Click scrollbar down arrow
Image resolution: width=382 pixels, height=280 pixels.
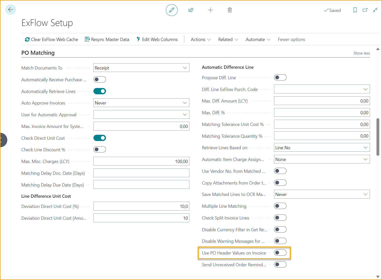click(x=378, y=276)
